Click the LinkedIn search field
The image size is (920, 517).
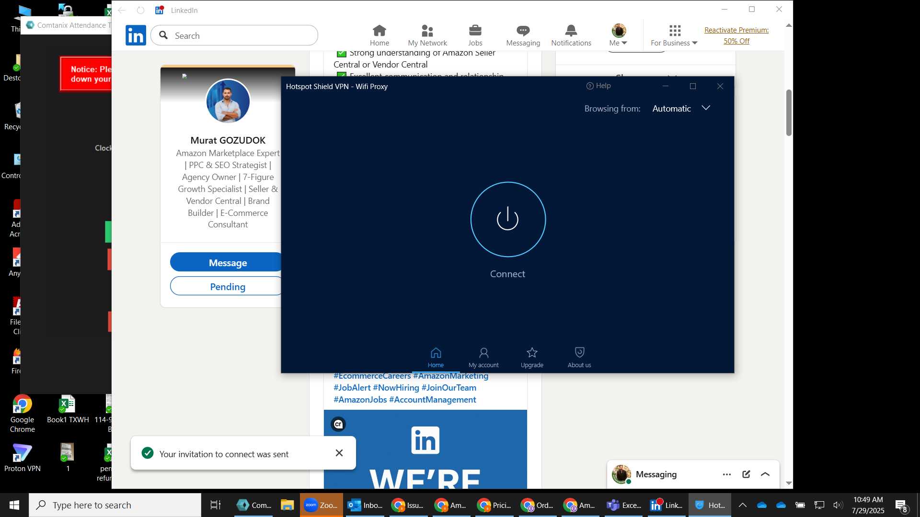(x=234, y=35)
